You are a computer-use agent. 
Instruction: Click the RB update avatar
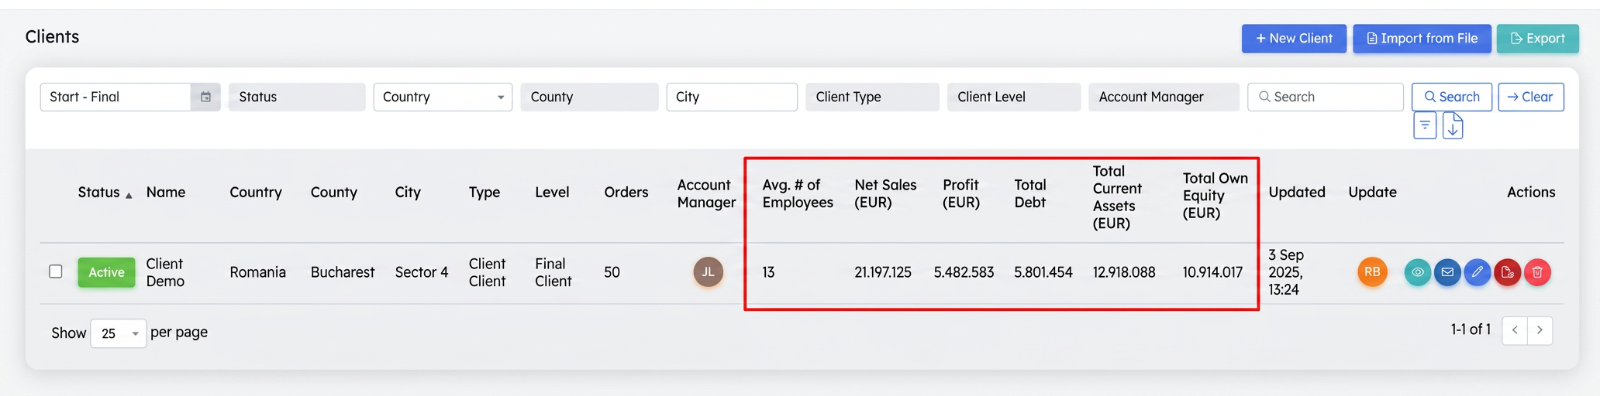[1372, 272]
